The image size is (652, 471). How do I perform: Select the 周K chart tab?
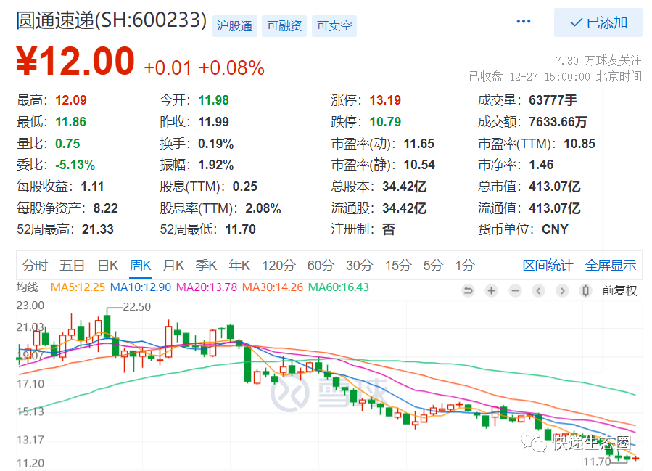pyautogui.click(x=141, y=265)
